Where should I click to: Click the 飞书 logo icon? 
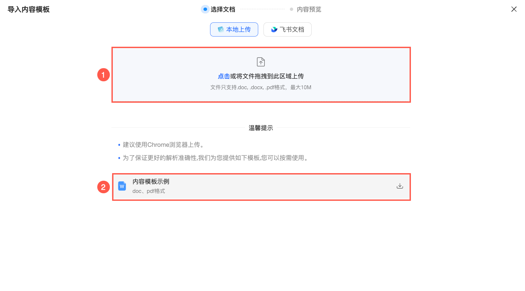tap(274, 29)
